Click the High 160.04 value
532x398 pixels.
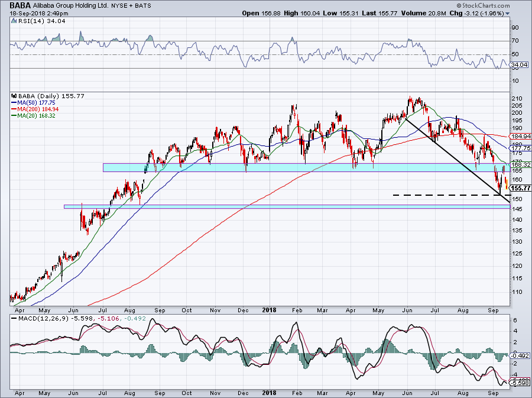tap(310, 13)
